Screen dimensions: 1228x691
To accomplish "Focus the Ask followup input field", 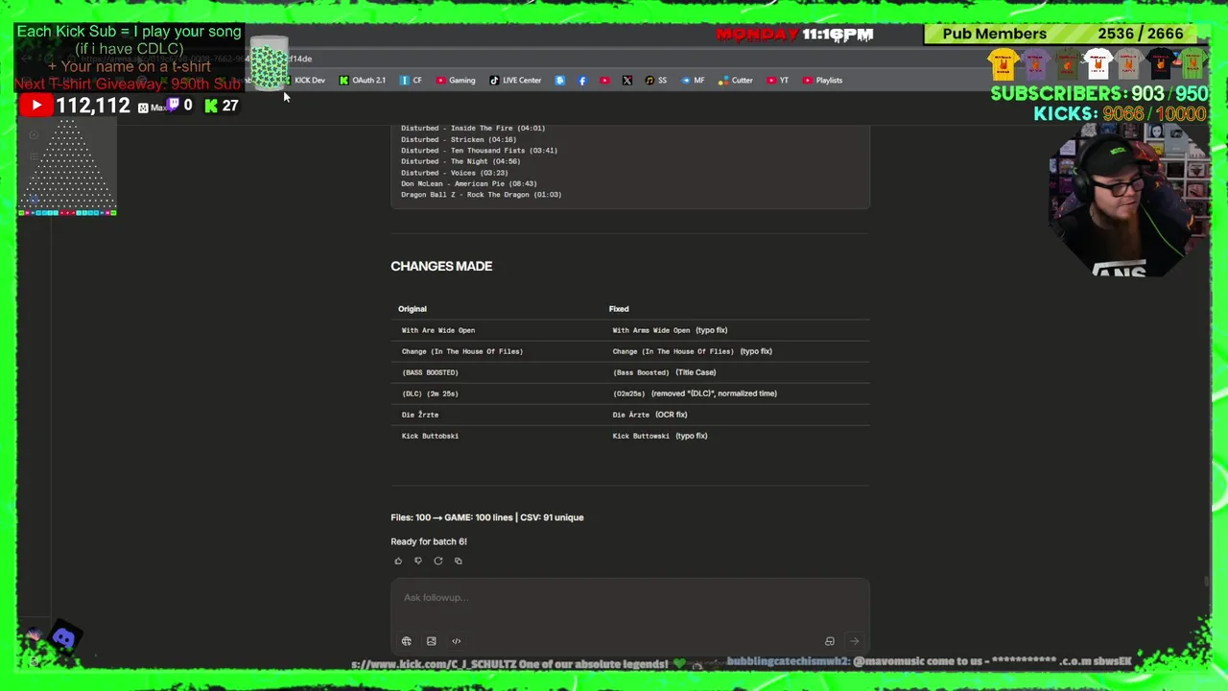I will 629,598.
